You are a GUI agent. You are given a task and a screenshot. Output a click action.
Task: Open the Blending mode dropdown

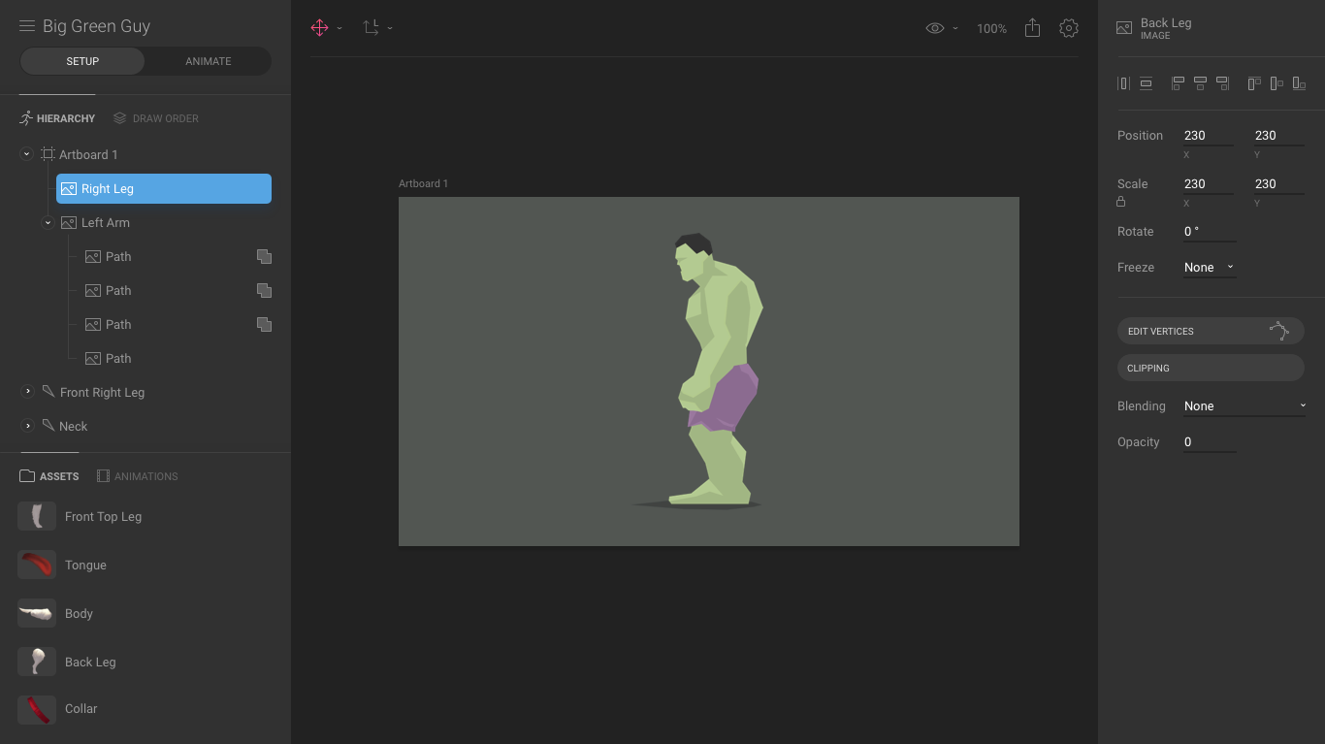1244,406
